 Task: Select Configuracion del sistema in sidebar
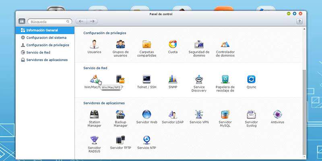[45, 37]
